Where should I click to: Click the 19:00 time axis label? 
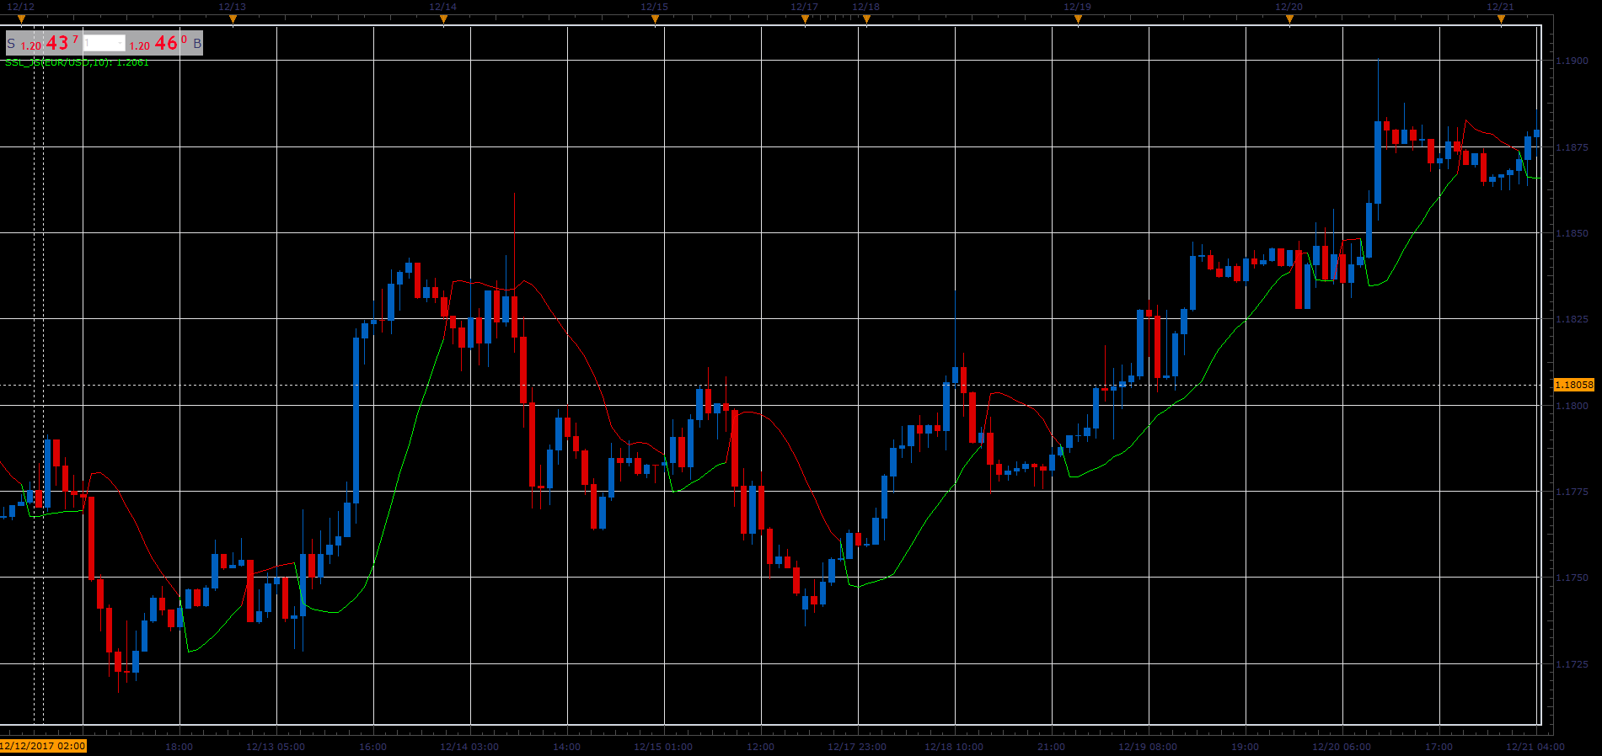[1245, 747]
